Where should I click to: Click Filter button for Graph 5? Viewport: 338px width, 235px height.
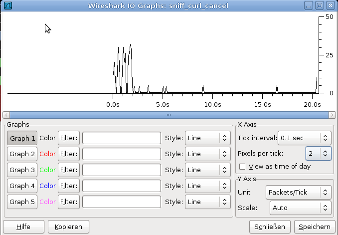pos(69,202)
